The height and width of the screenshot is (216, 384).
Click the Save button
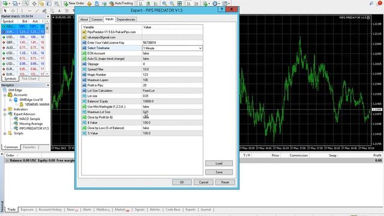click(219, 172)
